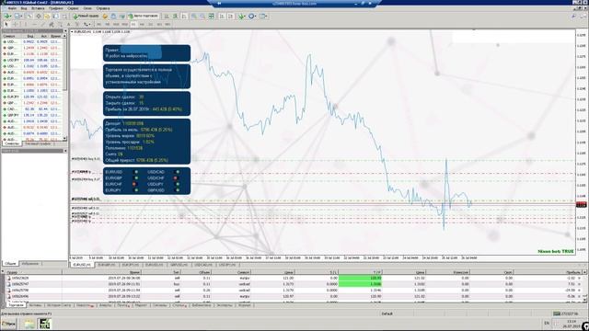Switch to Избранное tab in Navigator

tap(30, 264)
